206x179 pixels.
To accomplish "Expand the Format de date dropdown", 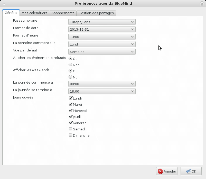I will (x=102, y=29).
